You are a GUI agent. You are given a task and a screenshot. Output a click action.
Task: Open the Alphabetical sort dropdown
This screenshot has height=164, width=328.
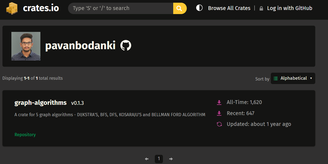click(293, 78)
